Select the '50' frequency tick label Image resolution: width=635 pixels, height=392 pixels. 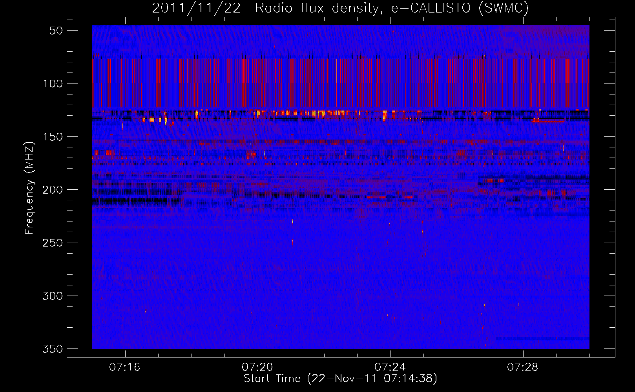pos(56,31)
